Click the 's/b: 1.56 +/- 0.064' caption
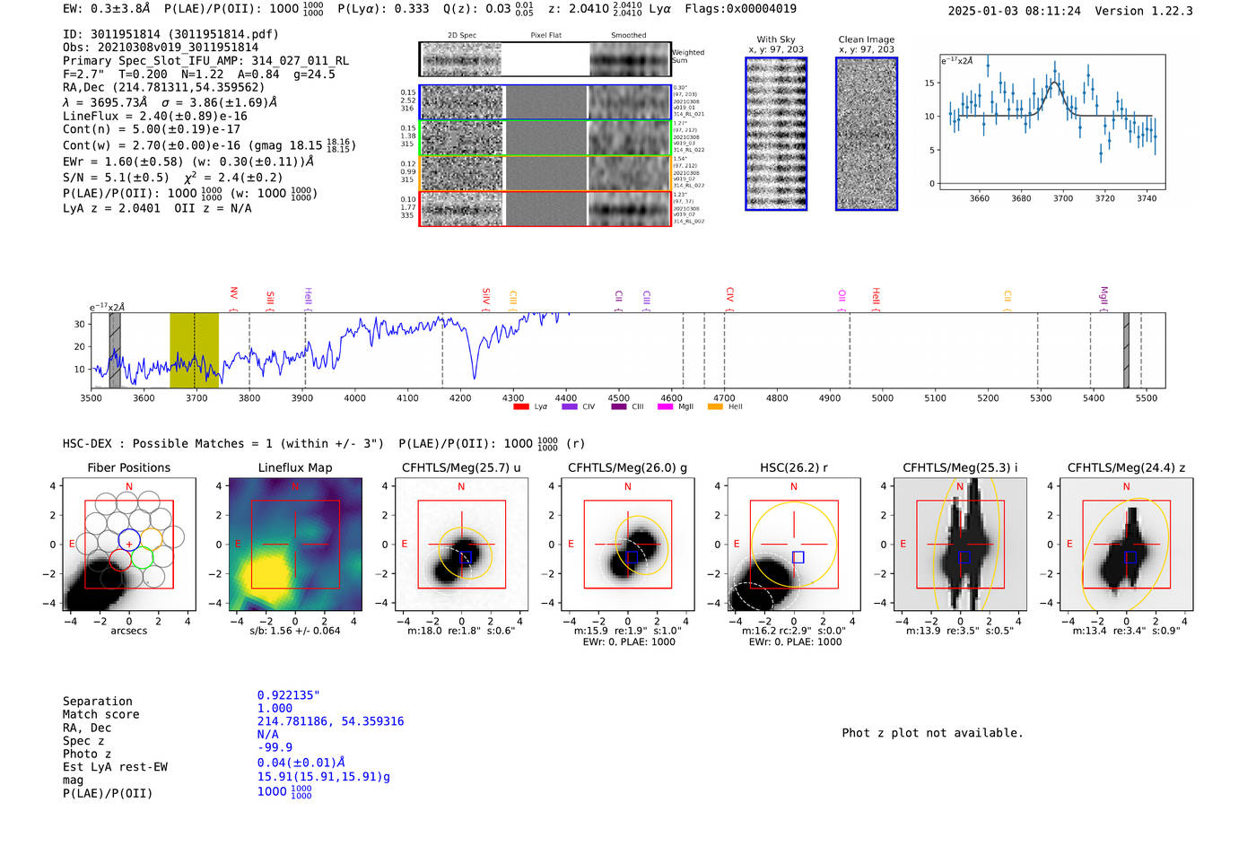Screen dimensions: 1256x855 coord(295,631)
